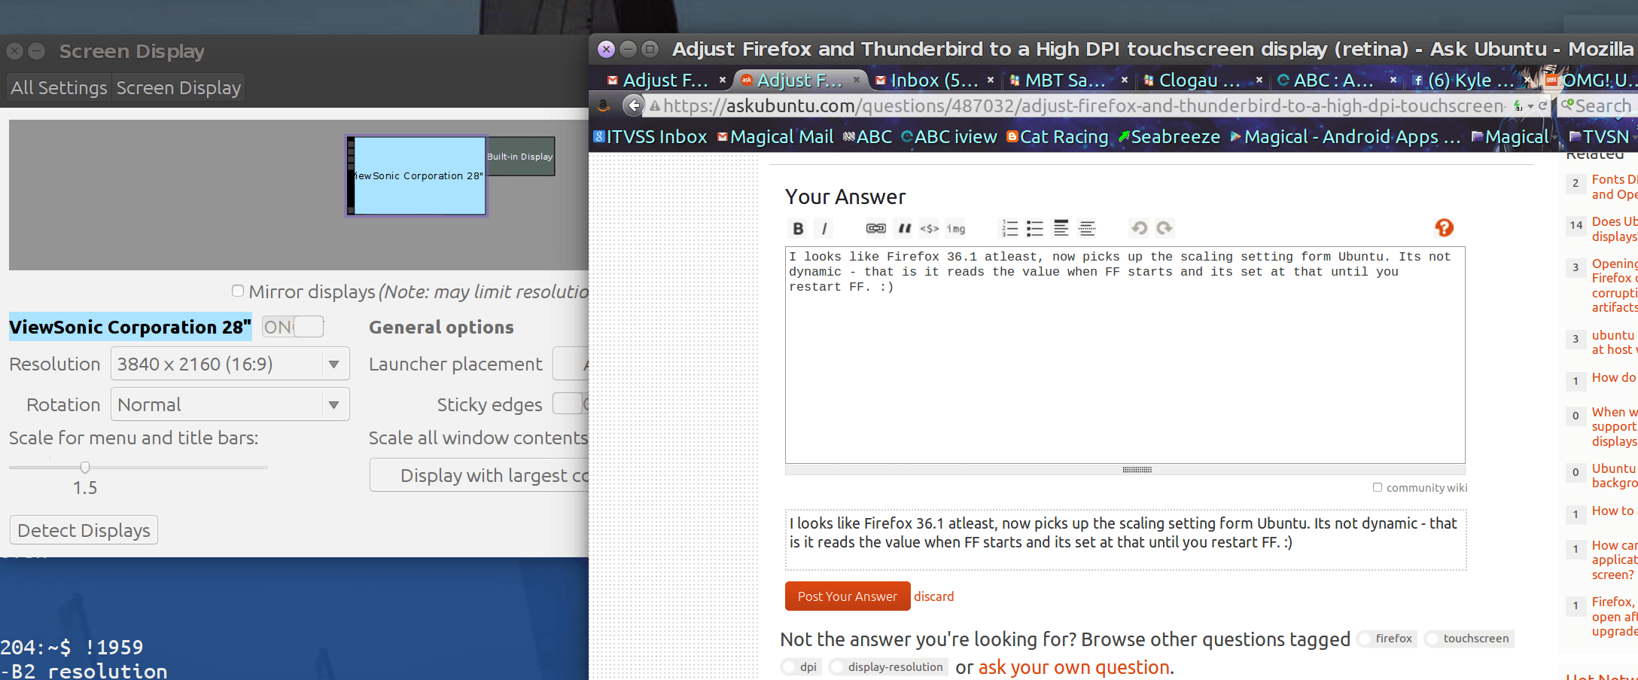Image resolution: width=1638 pixels, height=680 pixels.
Task: Open Magical - Android Apps bookmark
Action: pyautogui.click(x=1346, y=137)
